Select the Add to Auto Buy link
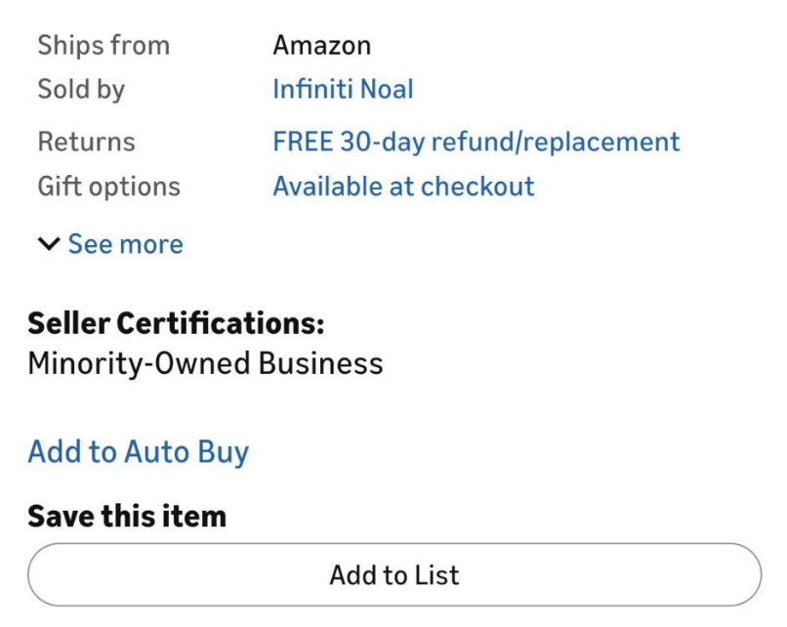Image resolution: width=787 pixels, height=627 pixels. [138, 452]
